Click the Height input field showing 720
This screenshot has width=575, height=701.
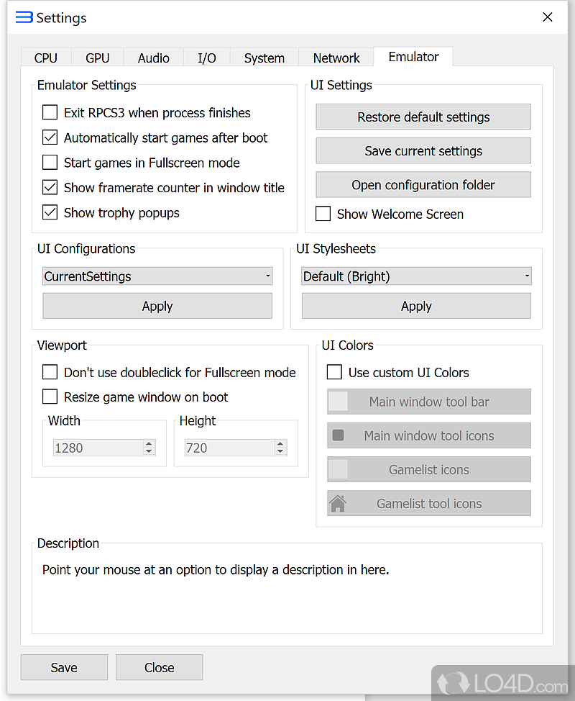(x=229, y=448)
